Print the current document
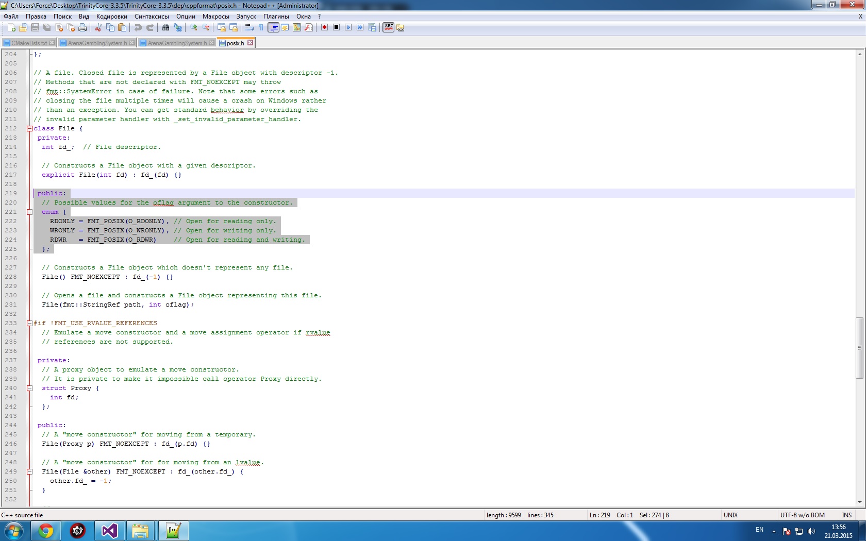This screenshot has height=541, width=866. (x=82, y=28)
